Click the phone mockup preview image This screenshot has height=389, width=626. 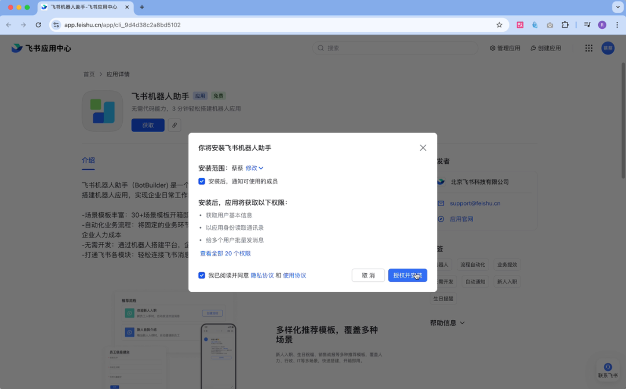219,356
